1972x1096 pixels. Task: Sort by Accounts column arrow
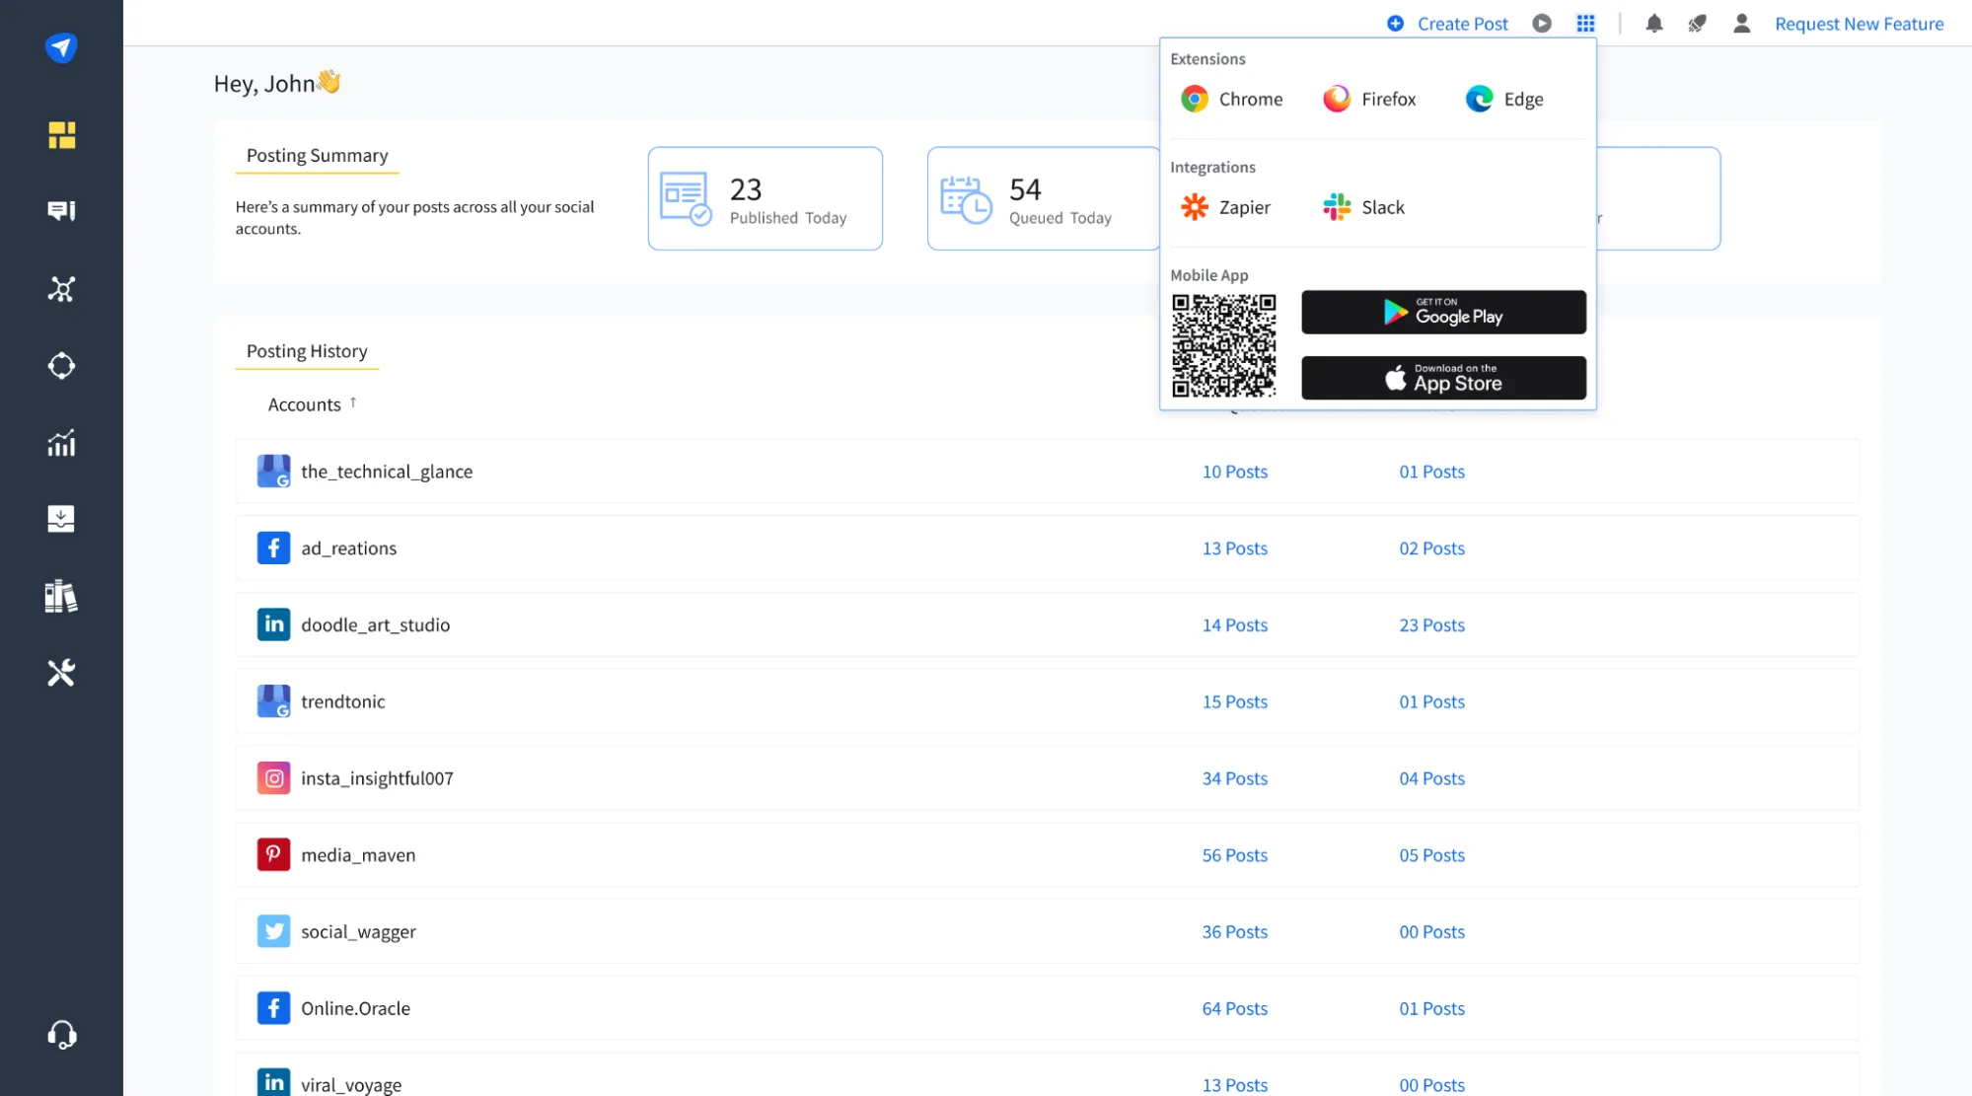pyautogui.click(x=353, y=402)
